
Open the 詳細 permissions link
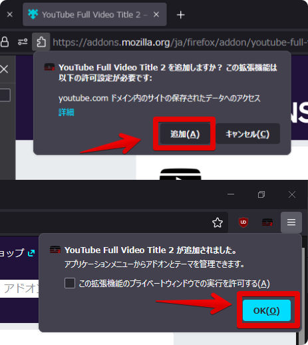click(x=66, y=113)
